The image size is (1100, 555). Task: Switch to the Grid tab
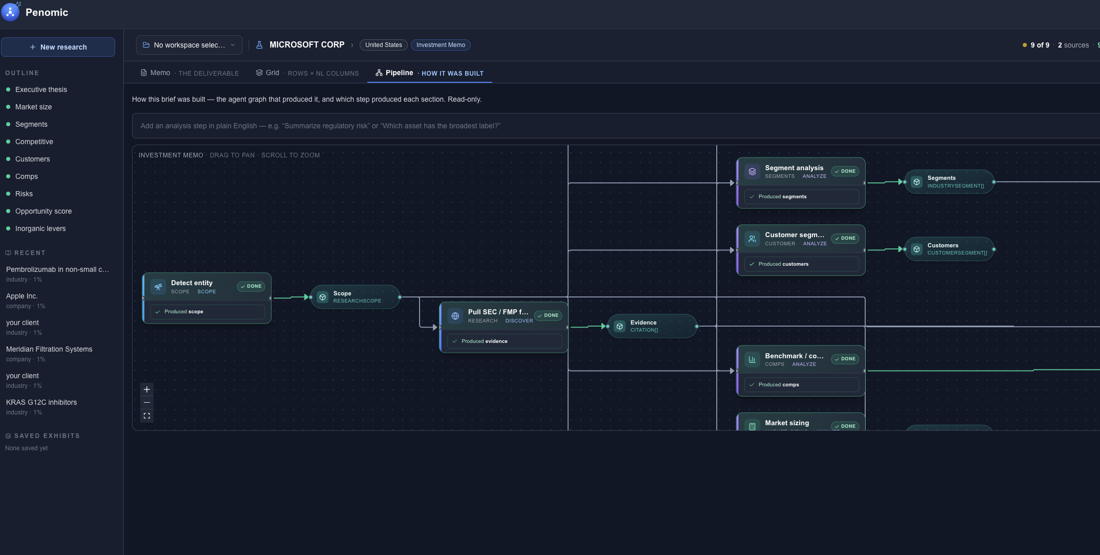click(x=307, y=73)
